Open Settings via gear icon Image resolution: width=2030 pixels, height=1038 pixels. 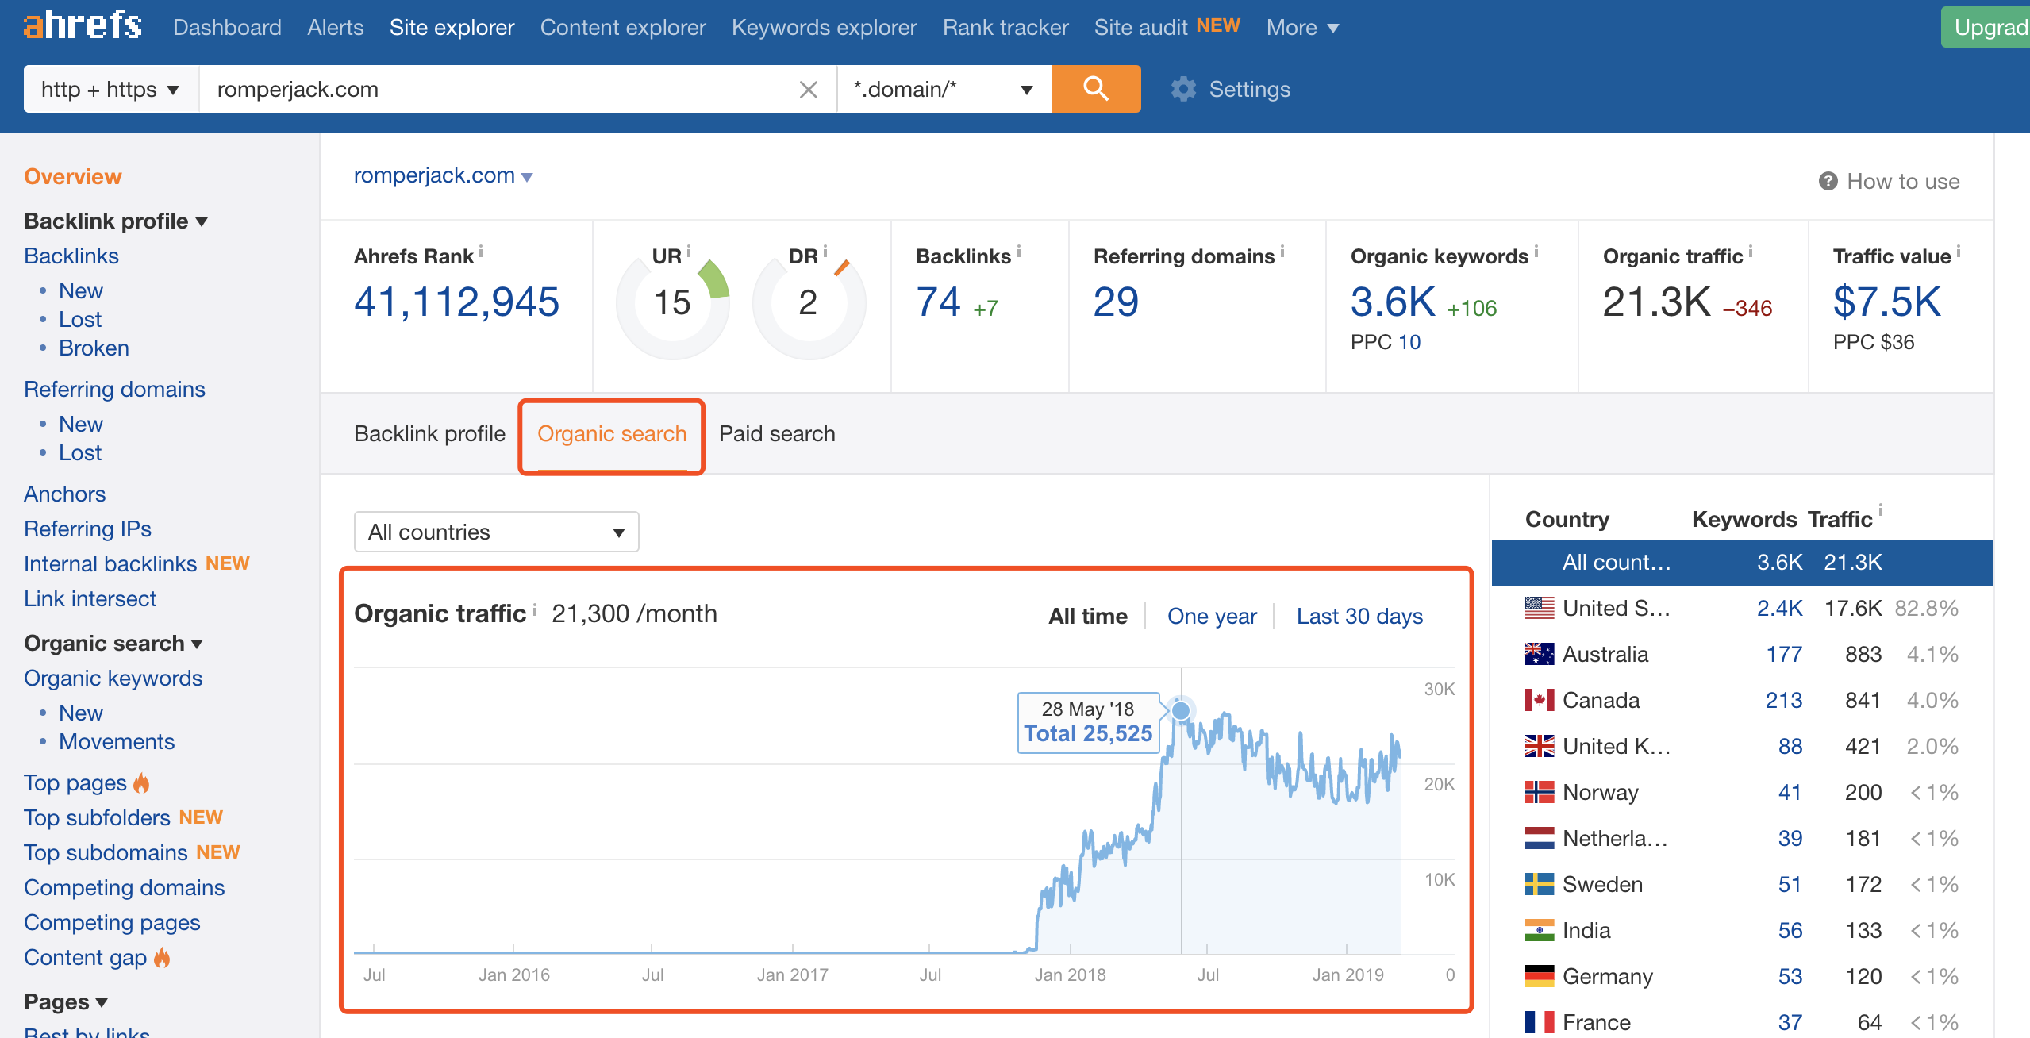pos(1183,89)
